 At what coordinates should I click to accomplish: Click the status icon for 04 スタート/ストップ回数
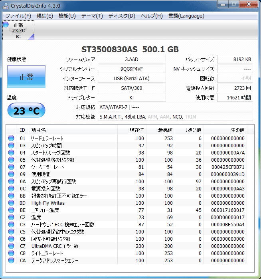tap(11, 152)
